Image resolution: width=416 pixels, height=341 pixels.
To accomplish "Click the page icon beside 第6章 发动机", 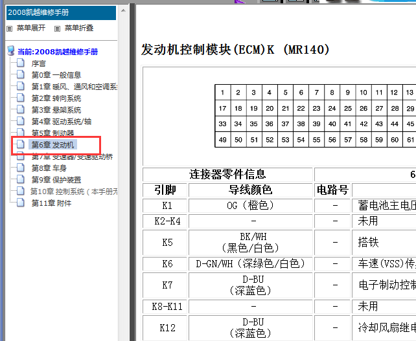I will tap(21, 144).
